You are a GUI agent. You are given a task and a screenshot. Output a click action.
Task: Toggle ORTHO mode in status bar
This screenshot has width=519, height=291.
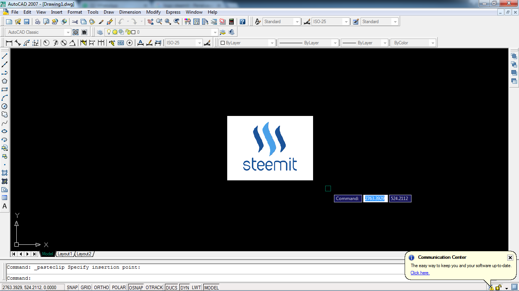[x=101, y=288]
